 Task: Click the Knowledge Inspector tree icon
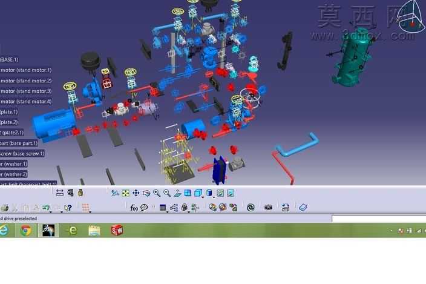tap(174, 208)
